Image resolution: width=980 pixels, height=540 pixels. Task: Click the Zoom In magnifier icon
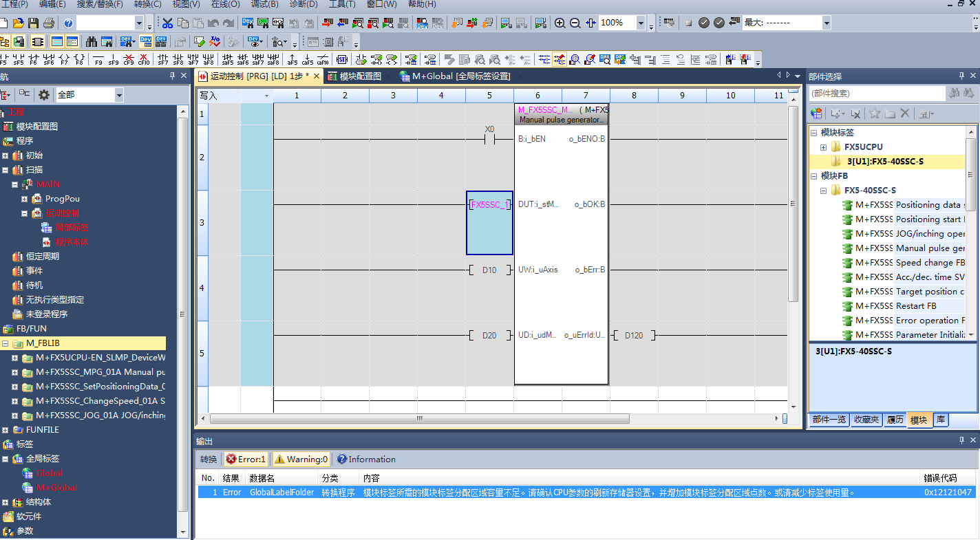point(560,23)
